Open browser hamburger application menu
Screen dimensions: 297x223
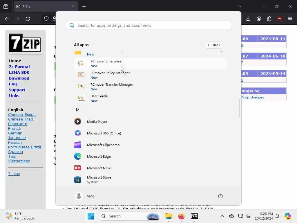click(290, 19)
